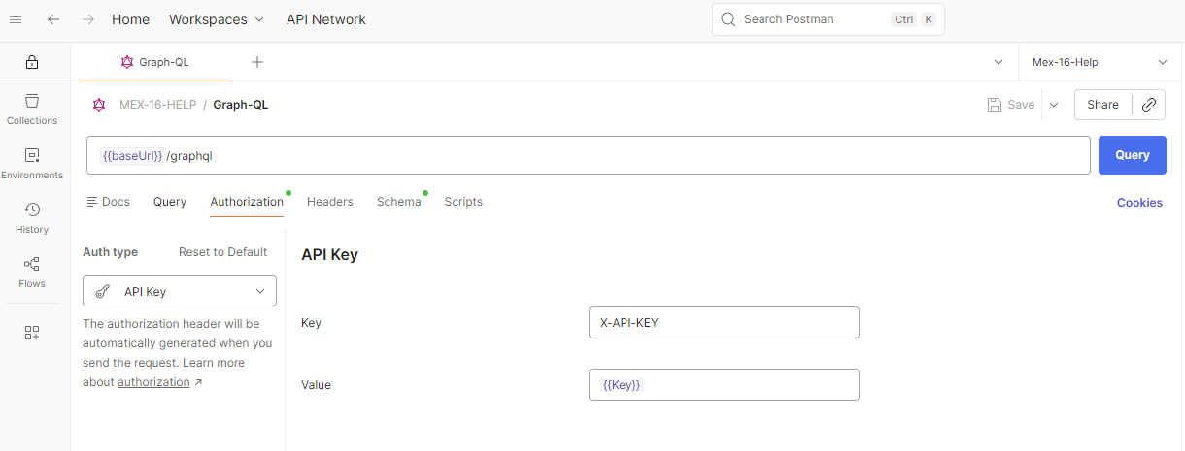
Task: Expand the Save options arrow
Action: point(1054,105)
